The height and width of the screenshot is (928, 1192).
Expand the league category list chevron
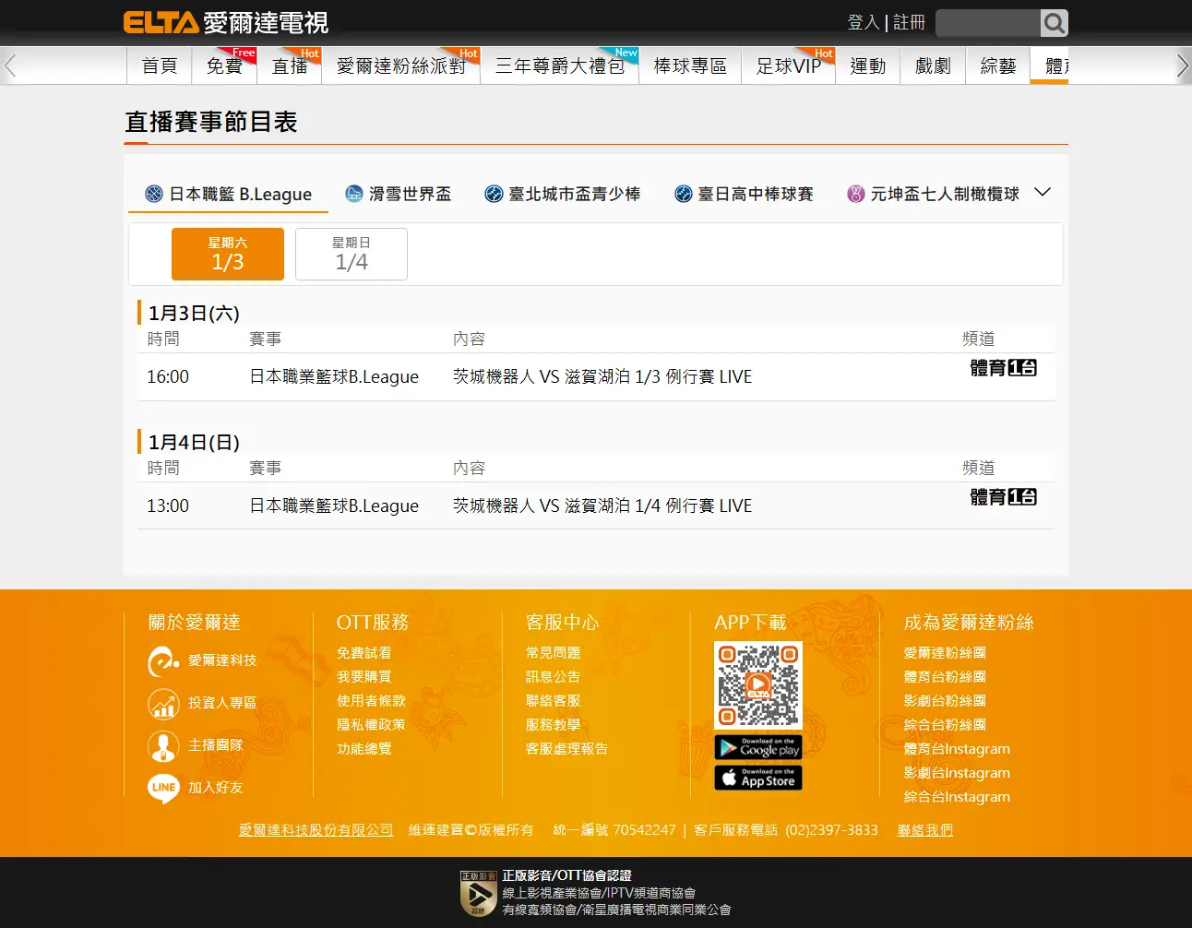[x=1043, y=193]
